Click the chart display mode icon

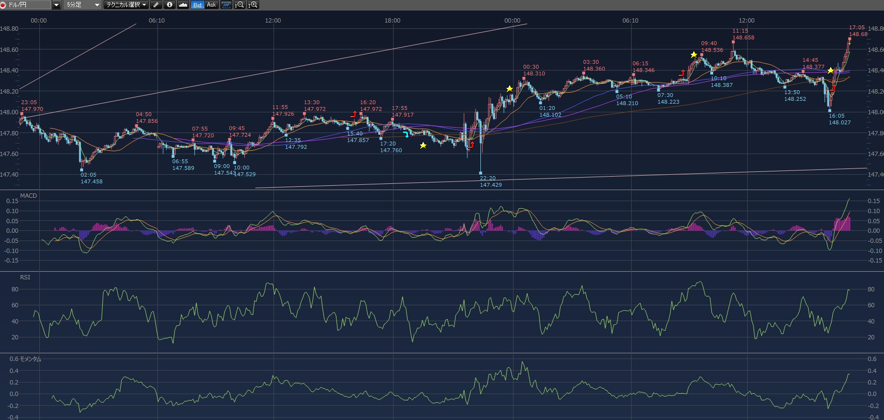pos(226,5)
